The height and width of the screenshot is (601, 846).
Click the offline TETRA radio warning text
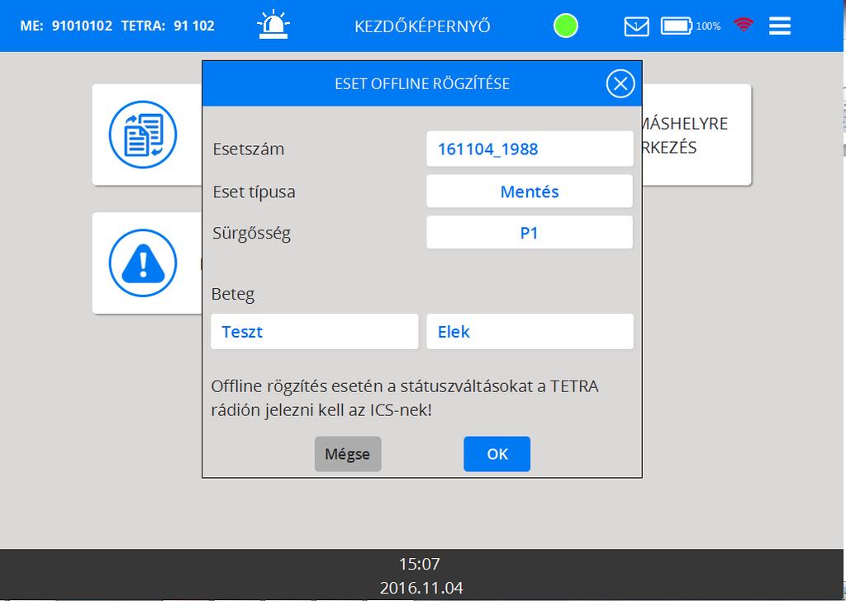(405, 399)
